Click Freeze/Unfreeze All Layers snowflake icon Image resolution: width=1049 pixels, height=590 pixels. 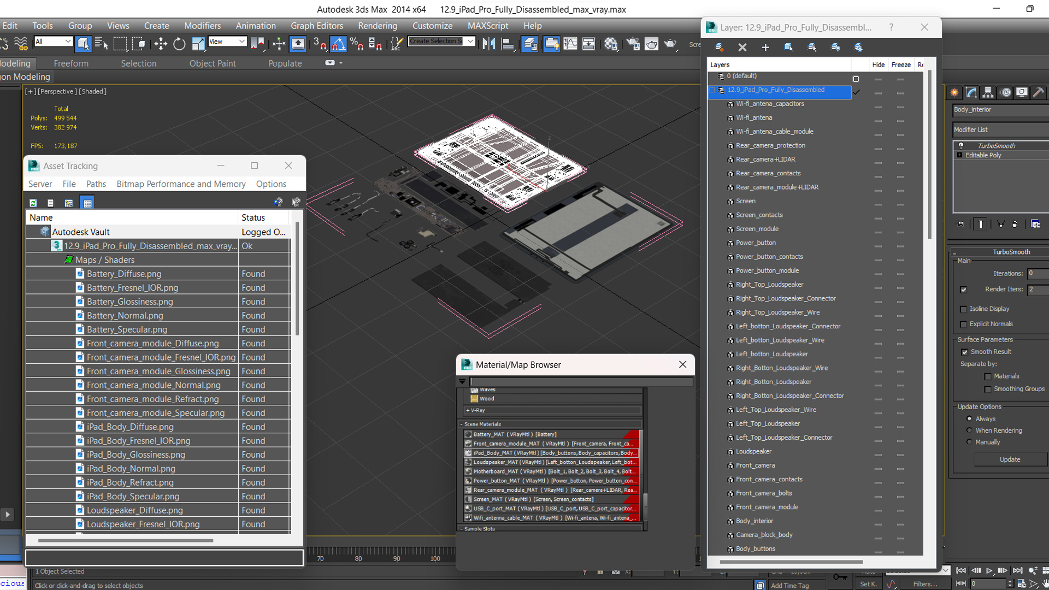coord(859,48)
